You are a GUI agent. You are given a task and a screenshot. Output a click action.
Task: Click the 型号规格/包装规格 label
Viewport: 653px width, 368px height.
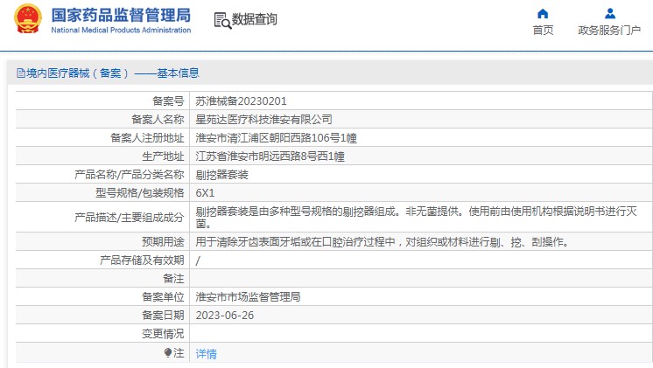click(139, 193)
